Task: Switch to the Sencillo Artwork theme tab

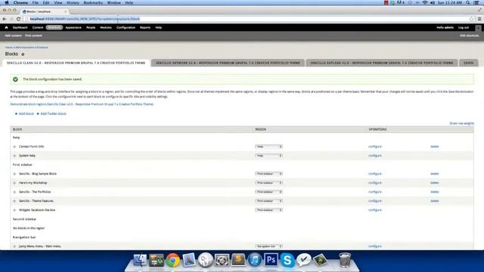Action: tap(228, 63)
